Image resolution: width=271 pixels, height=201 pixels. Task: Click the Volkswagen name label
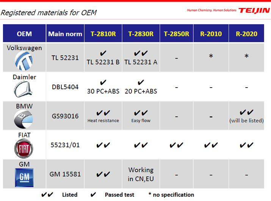click(x=24, y=48)
